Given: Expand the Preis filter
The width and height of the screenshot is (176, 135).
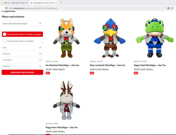Looking at the screenshot, I should pyautogui.click(x=22, y=48).
